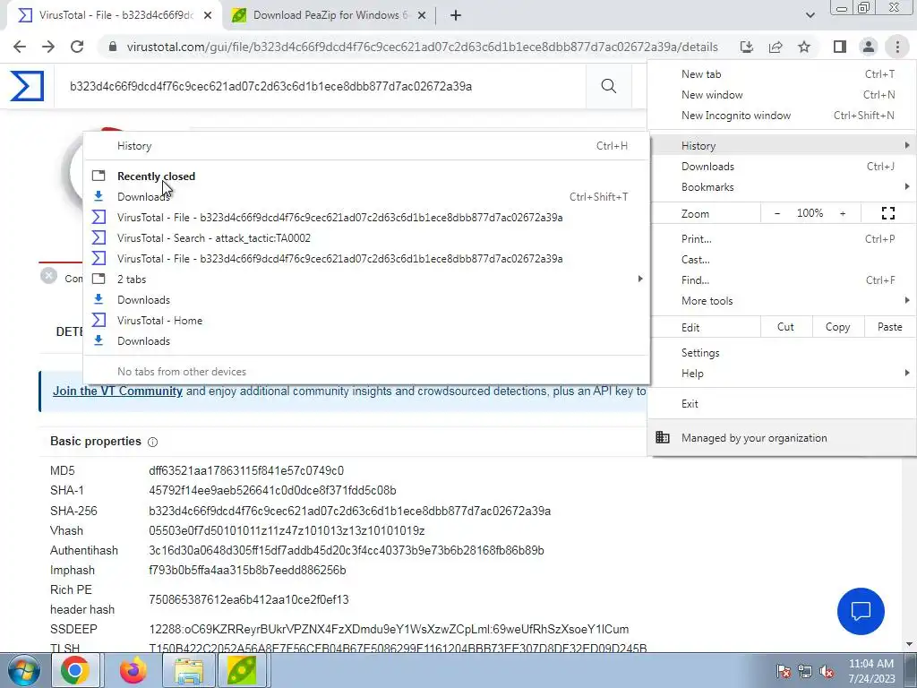Click Managed by your organization
This screenshot has height=688, width=917.
(782, 438)
